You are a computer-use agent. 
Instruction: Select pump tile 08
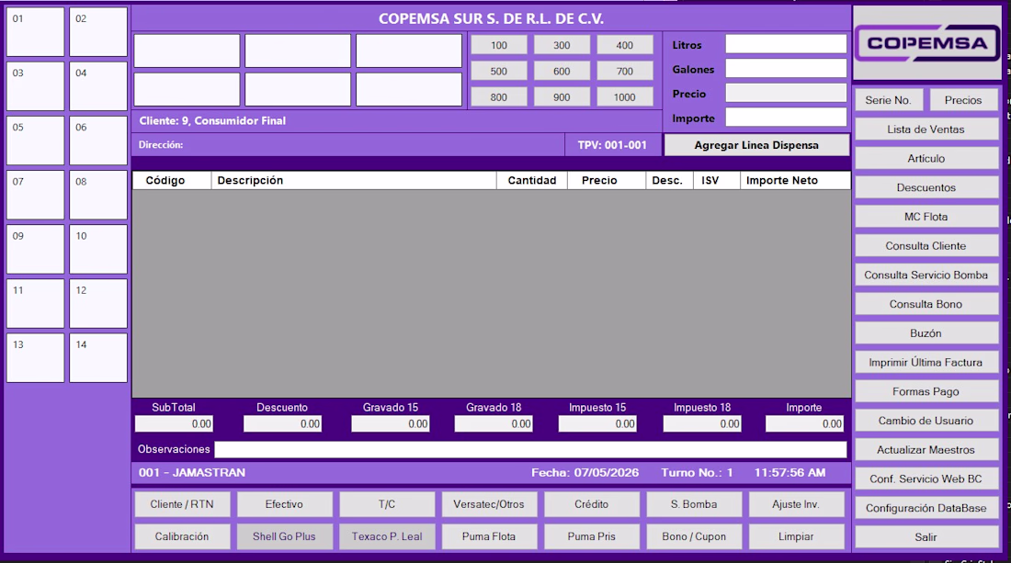98,196
